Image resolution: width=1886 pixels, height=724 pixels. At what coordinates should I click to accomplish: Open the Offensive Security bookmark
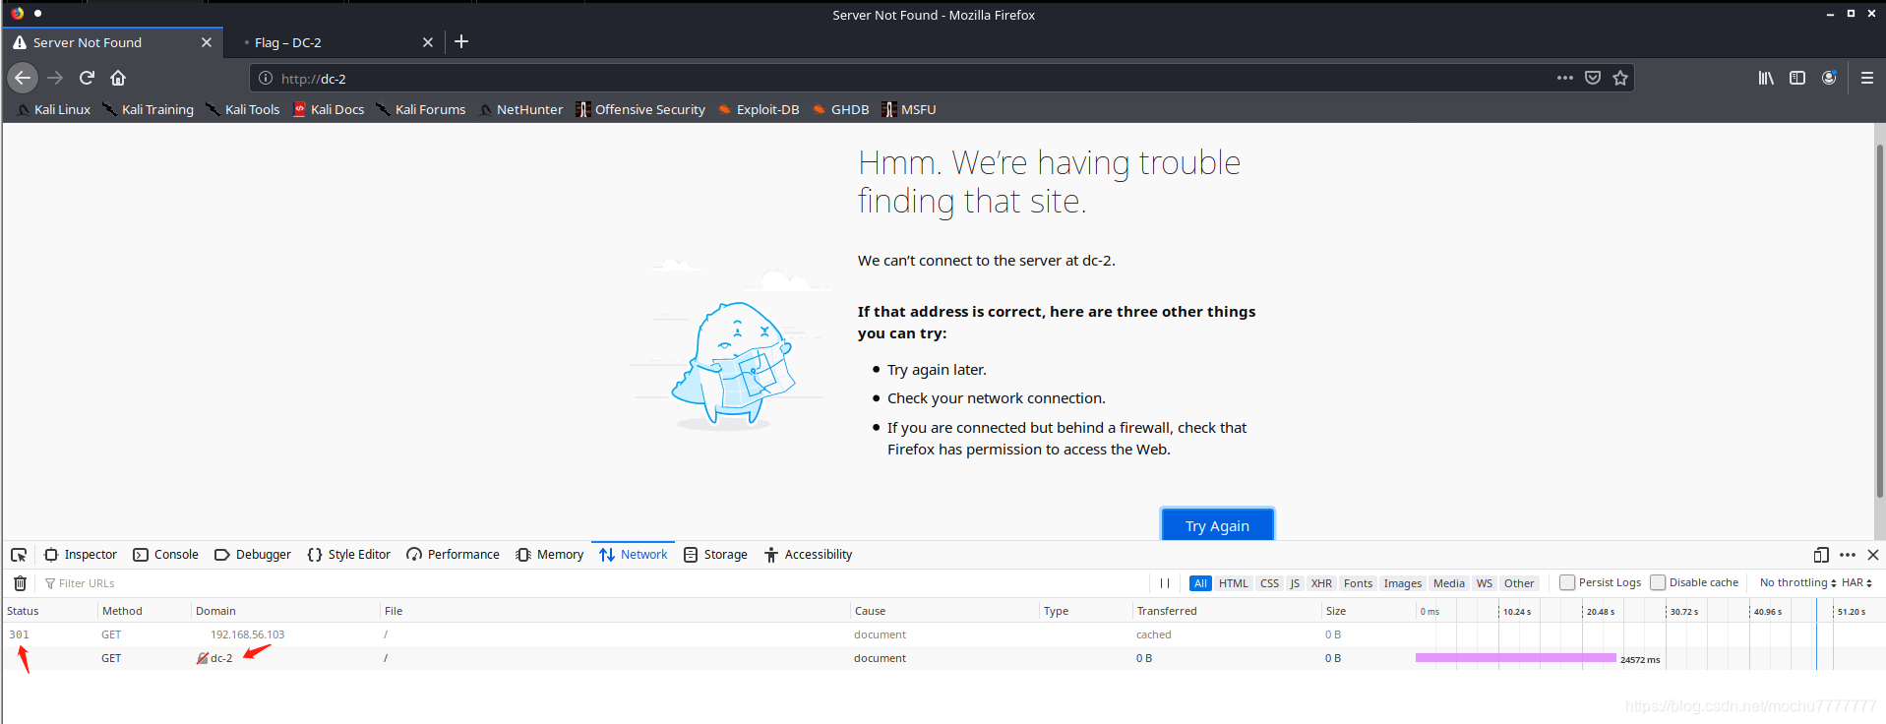(x=640, y=109)
